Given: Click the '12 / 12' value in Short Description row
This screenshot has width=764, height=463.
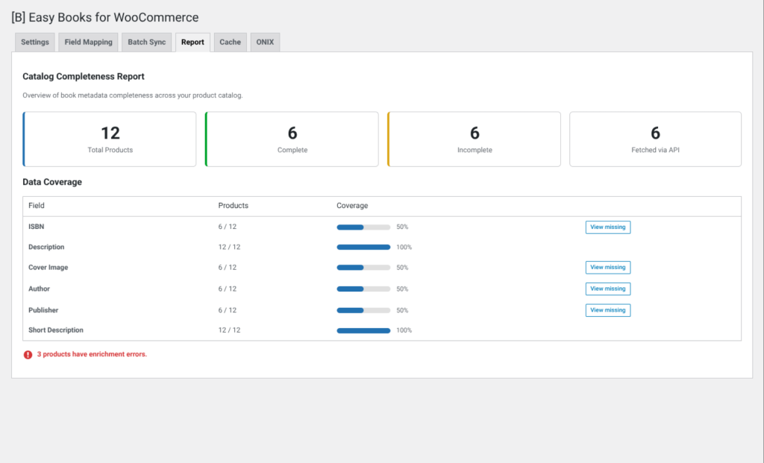Looking at the screenshot, I should coord(230,330).
